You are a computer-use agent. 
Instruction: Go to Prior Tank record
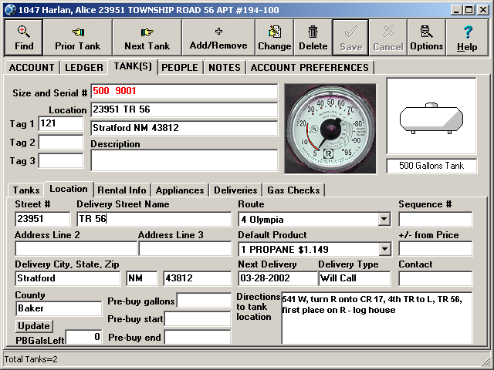click(x=77, y=37)
